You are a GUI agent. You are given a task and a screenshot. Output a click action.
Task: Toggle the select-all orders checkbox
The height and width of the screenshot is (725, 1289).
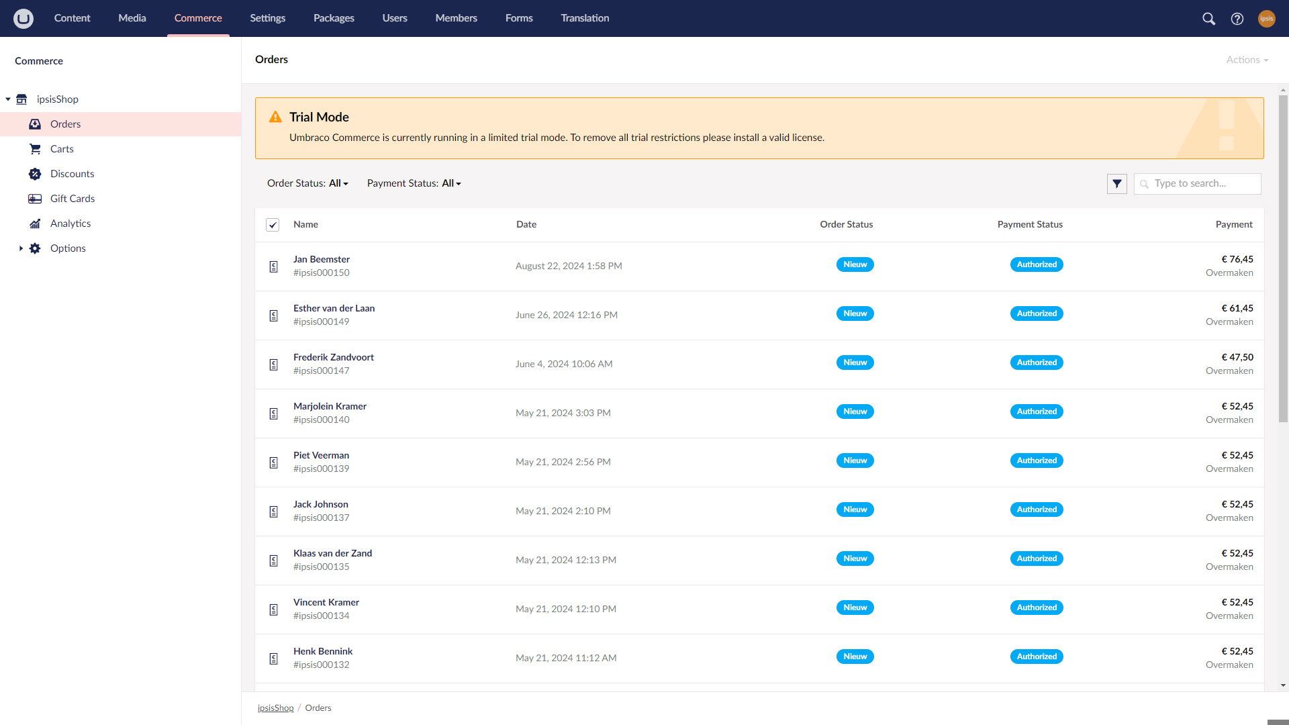point(273,225)
